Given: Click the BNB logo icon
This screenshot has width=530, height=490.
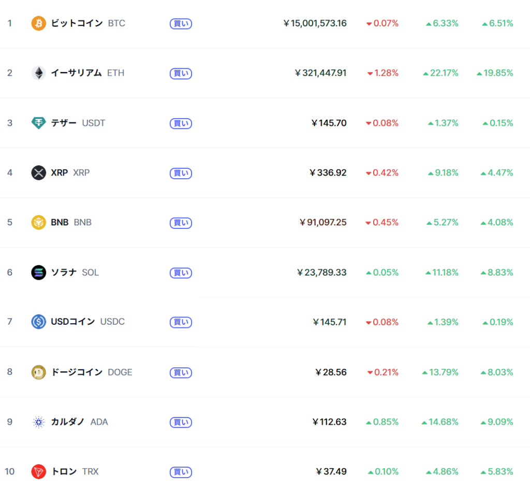Looking at the screenshot, I should (x=38, y=223).
